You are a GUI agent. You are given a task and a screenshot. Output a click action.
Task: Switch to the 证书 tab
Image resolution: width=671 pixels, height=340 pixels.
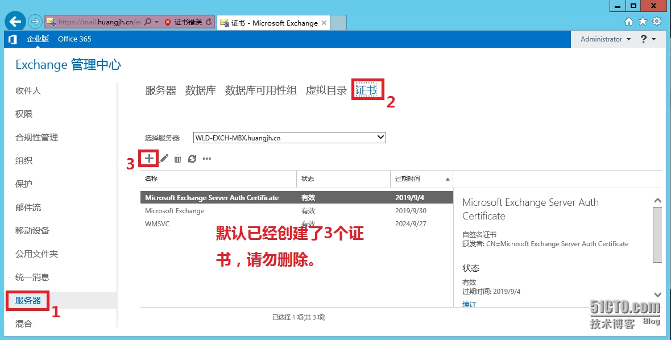click(366, 90)
